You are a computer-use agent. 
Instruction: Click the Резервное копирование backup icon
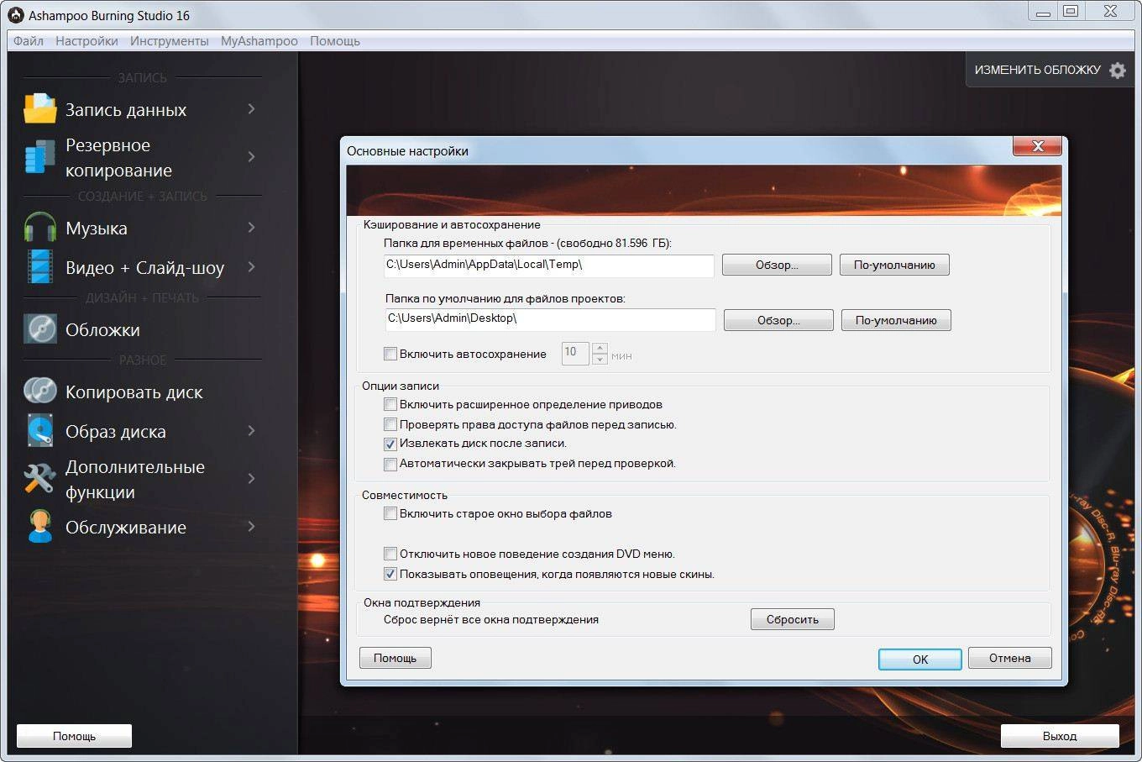click(39, 158)
